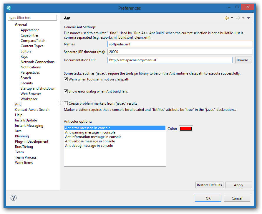This screenshot has width=262, height=214.
Task: Open Network Connections preferences page
Action: click(x=38, y=62)
